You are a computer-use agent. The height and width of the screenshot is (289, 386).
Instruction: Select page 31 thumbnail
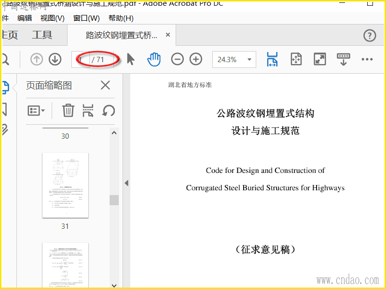[65, 185]
